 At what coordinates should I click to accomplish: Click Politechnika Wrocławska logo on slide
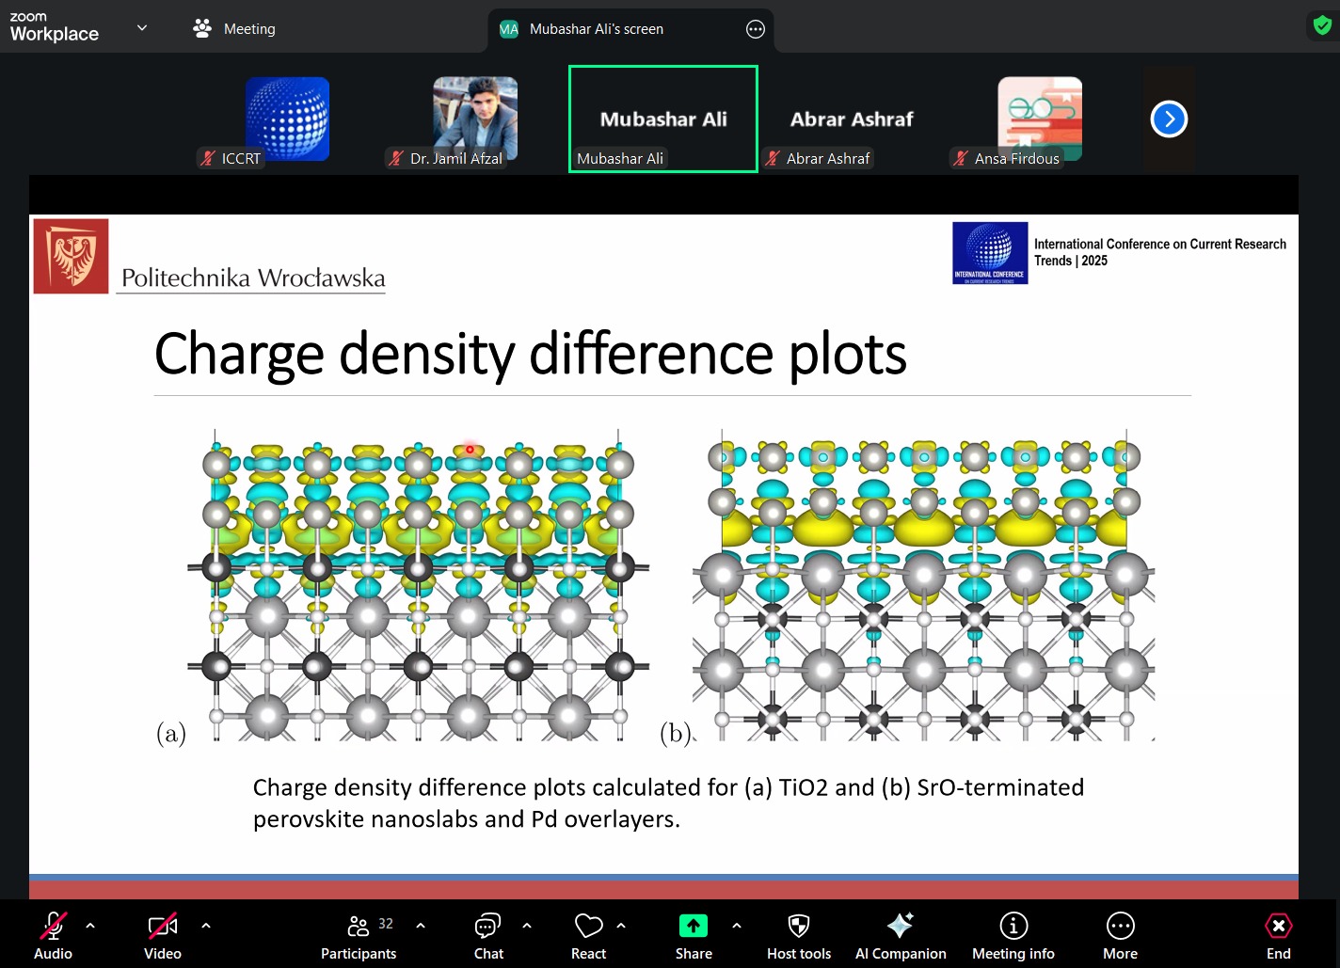(x=72, y=256)
